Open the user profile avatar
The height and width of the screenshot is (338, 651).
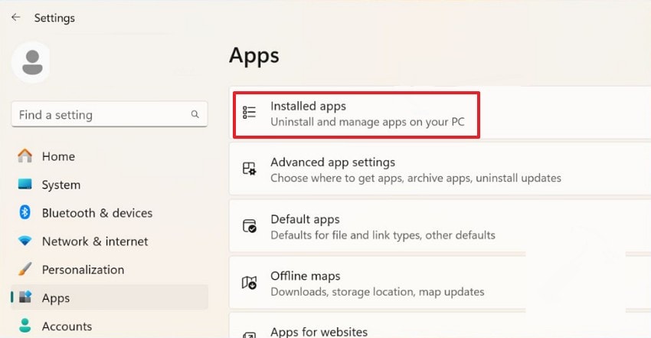[31, 62]
